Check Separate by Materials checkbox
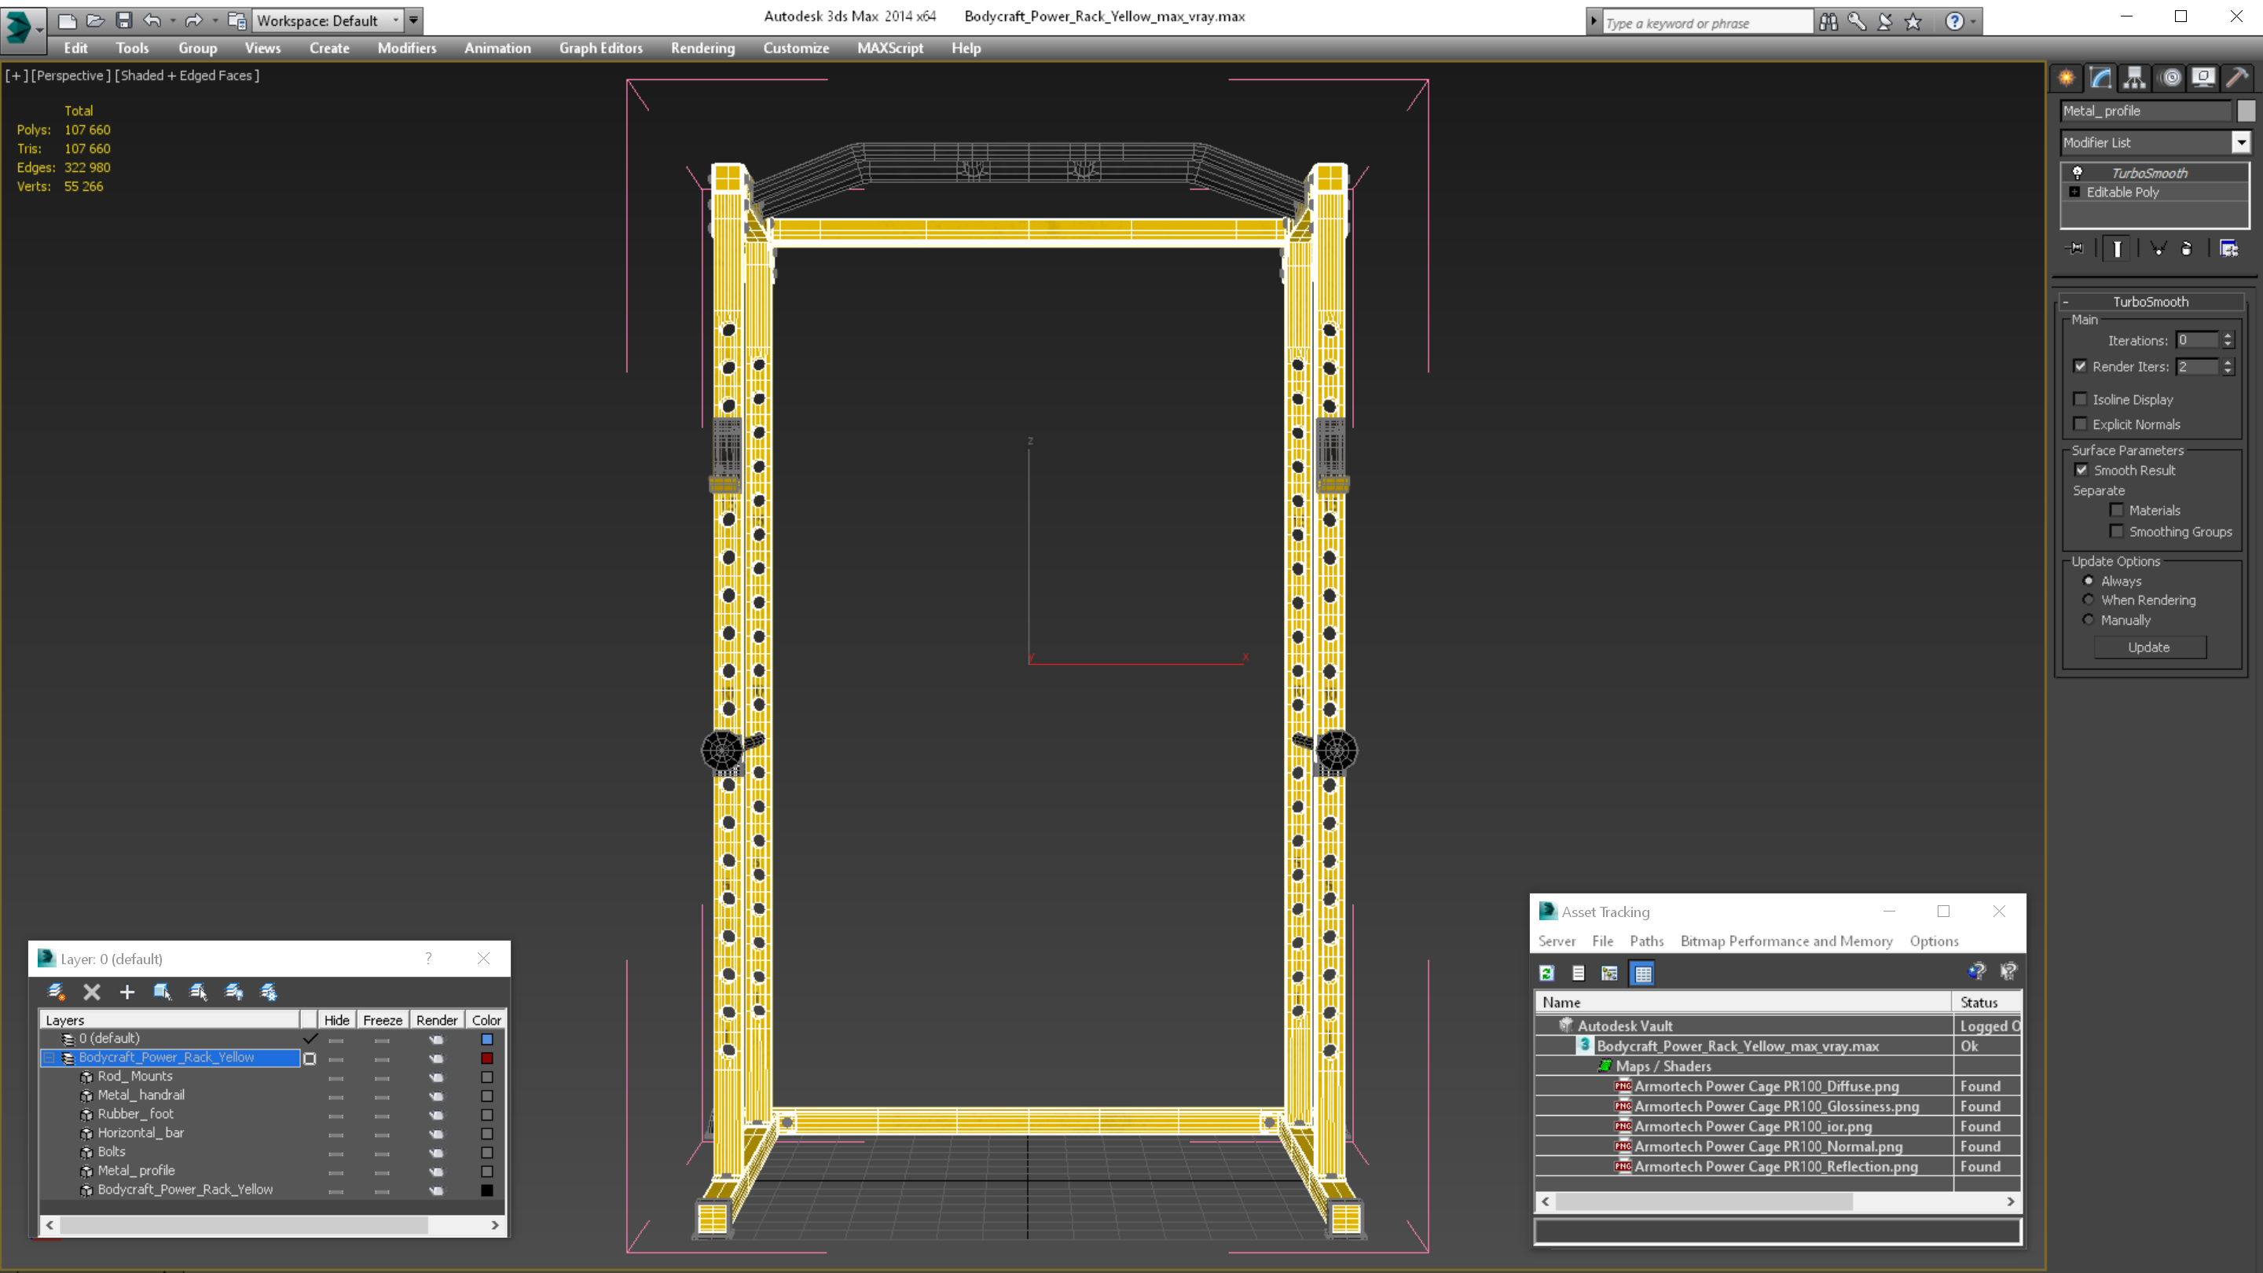2263x1273 pixels. (x=2117, y=511)
